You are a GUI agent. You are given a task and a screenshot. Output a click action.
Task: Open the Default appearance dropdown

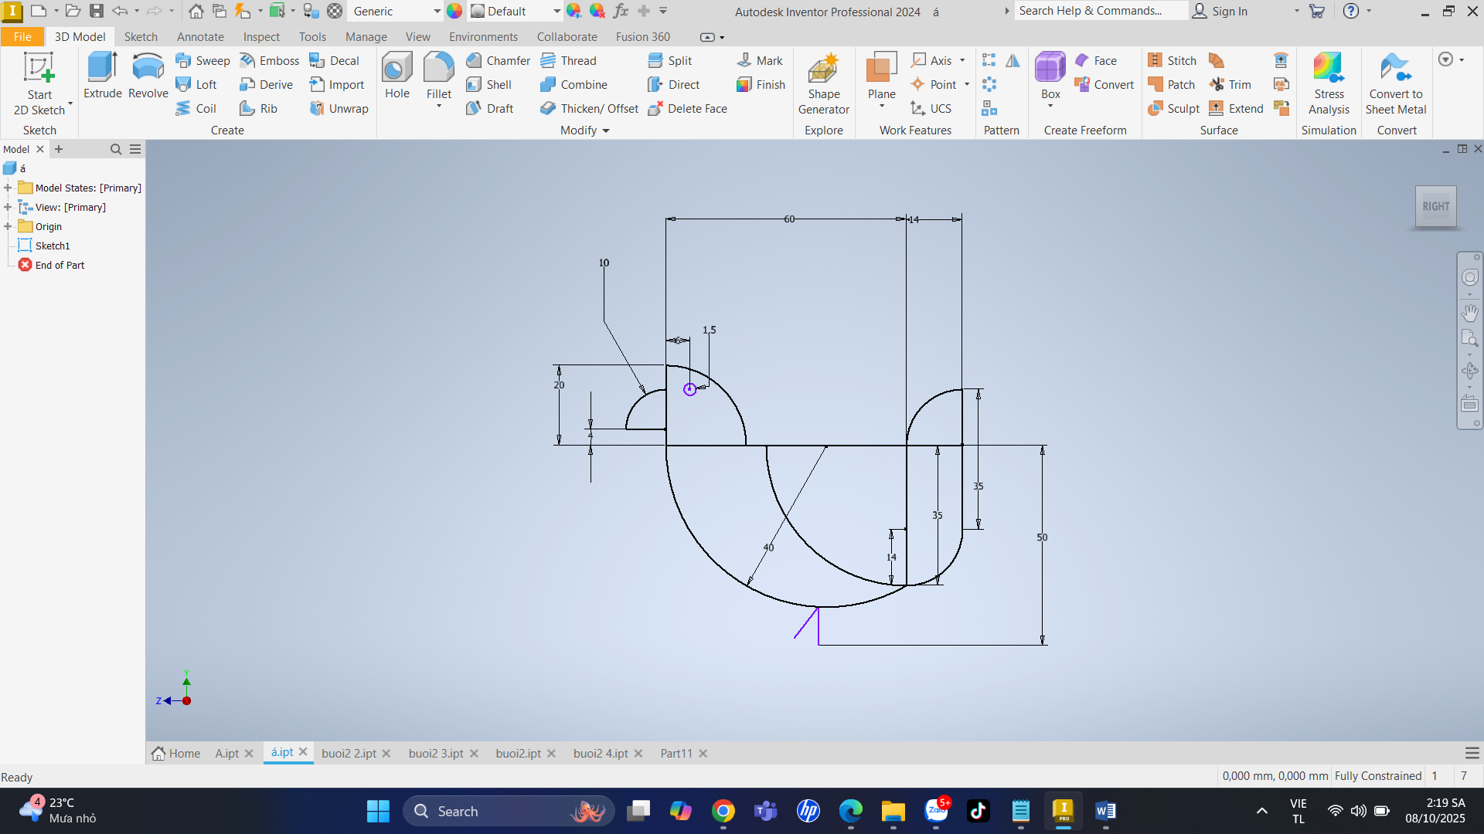click(x=556, y=12)
